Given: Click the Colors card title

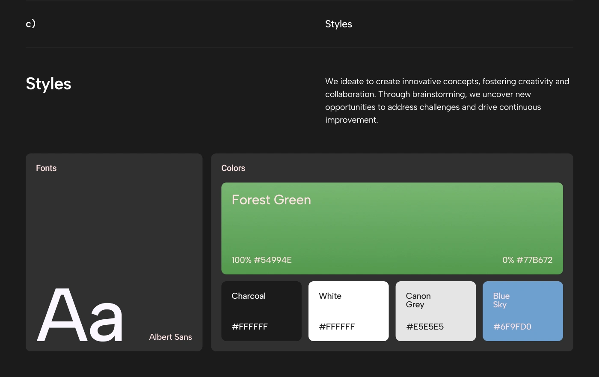Looking at the screenshot, I should [233, 168].
